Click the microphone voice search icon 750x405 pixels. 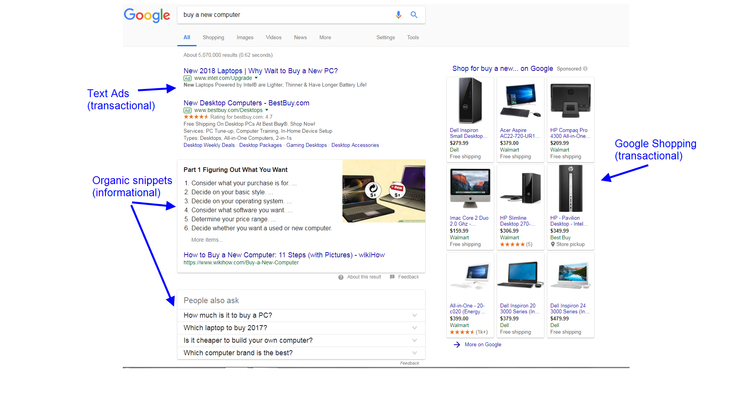coord(399,15)
